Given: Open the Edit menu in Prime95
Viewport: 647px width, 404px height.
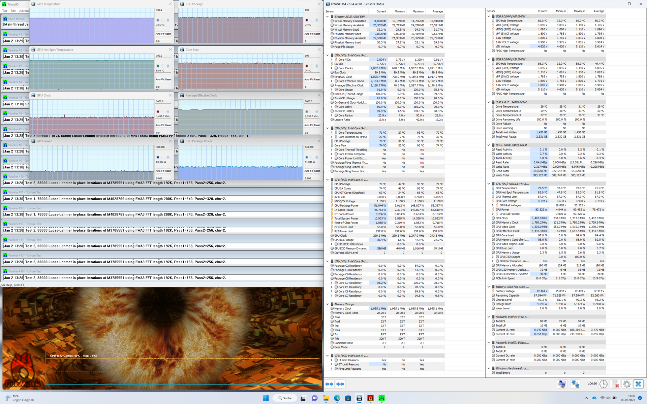Looking at the screenshot, I should (x=13, y=11).
